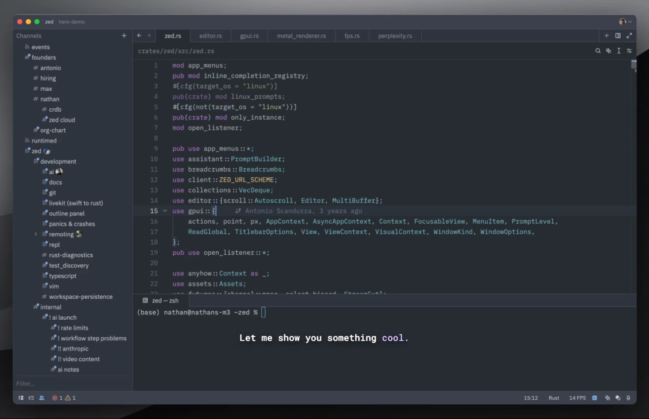Open diagnostics showing 1 error
The image size is (649, 419).
coord(57,398)
